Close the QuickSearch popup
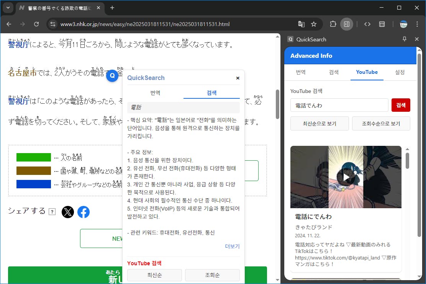426x284 pixels. 238,78
